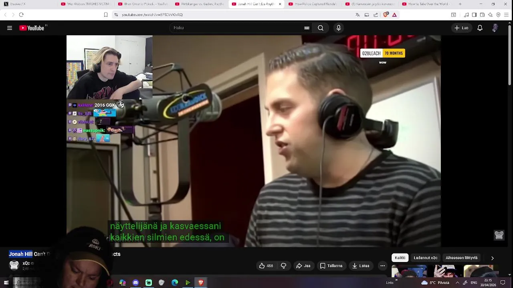
Task: Open Discord from the taskbar
Action: (135, 282)
